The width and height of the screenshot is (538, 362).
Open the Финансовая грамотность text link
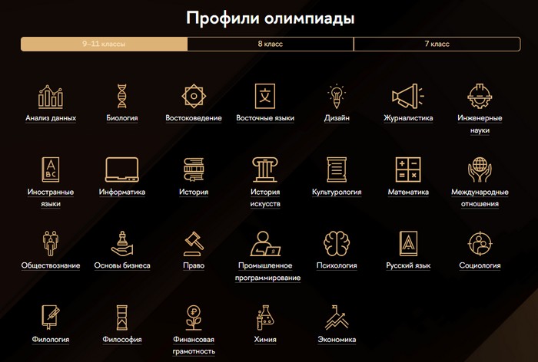[x=194, y=345]
